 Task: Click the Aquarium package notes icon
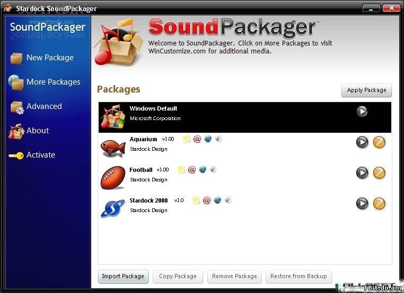click(187, 139)
